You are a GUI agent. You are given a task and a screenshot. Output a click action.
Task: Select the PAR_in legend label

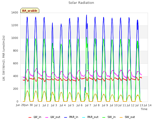74,117
